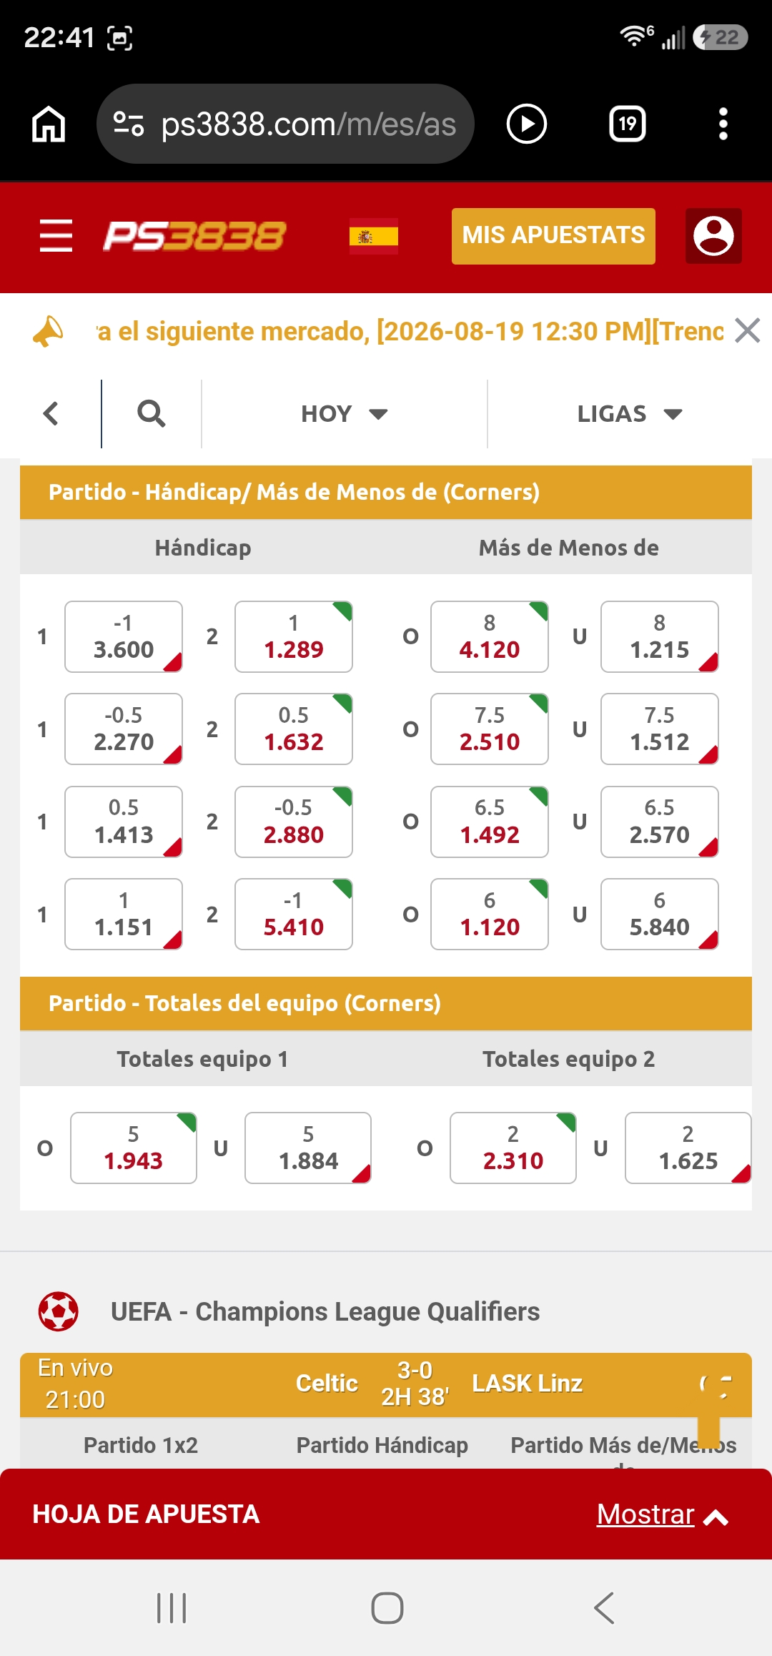Tap the user account profile icon
This screenshot has width=772, height=1656.
713,236
